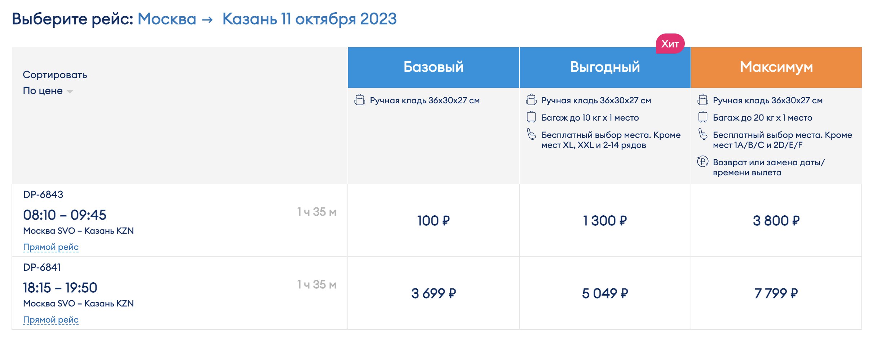The width and height of the screenshot is (896, 337).
Task: Click ruble refund icon in Максимум tariff
Action: [x=702, y=162]
